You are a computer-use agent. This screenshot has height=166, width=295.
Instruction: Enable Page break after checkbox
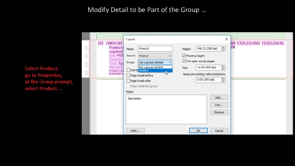coord(128,81)
